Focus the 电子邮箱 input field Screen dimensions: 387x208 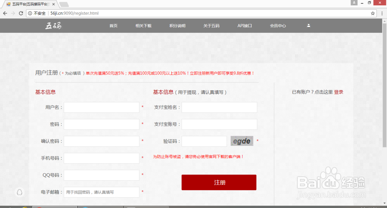click(101, 192)
